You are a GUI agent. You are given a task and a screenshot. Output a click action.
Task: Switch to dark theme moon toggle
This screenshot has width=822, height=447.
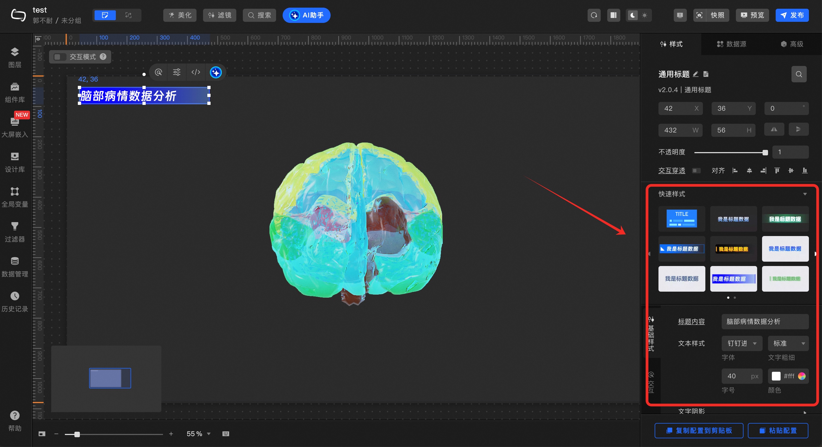click(x=633, y=15)
